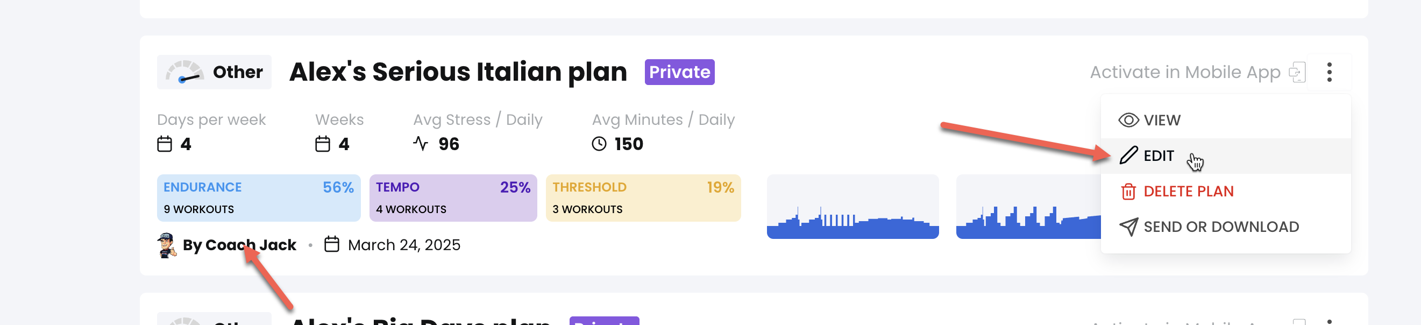Click the blue ENDURANCE 56% box
1421x325 pixels.
(259, 198)
